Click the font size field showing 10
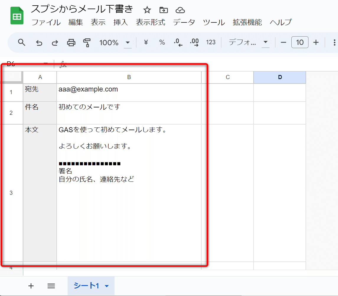This screenshot has height=296, width=338. click(x=300, y=42)
